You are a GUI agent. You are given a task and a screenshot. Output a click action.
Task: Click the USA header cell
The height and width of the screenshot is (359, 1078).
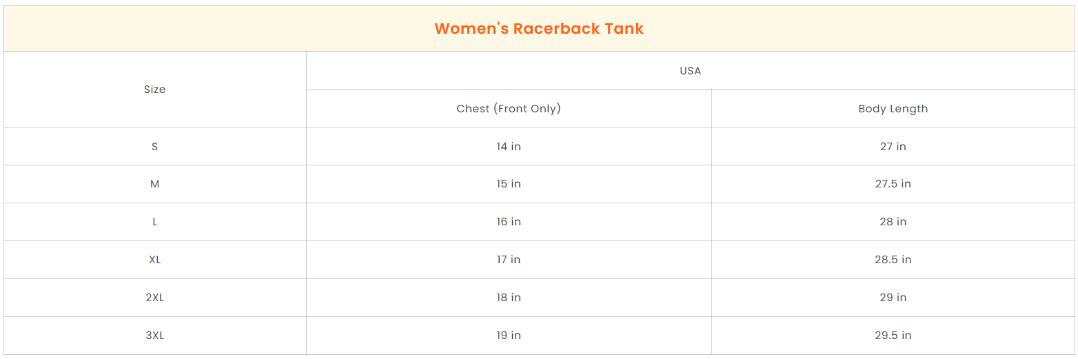tap(690, 70)
